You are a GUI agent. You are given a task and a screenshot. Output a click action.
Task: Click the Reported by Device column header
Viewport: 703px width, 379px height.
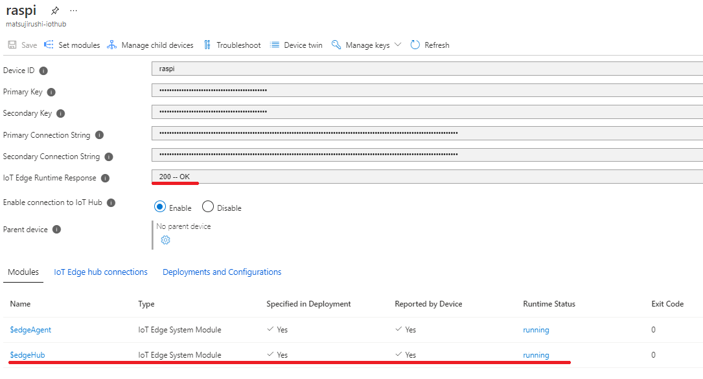(x=428, y=304)
